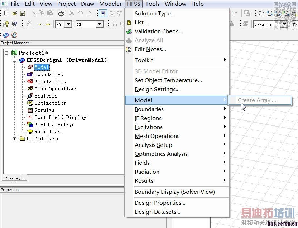The width and height of the screenshot is (298, 228).
Task: Open Design Properties... menu entry
Action: 177,203
